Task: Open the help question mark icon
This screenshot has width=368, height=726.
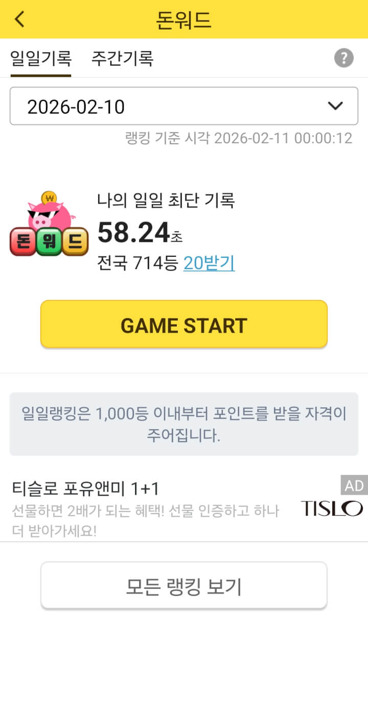Action: tap(344, 58)
